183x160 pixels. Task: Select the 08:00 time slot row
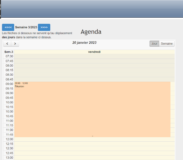[x=94, y=66]
